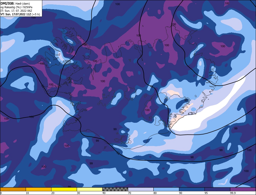
Task: Click the '99.9' legend scale label
Action: [x=232, y=193]
